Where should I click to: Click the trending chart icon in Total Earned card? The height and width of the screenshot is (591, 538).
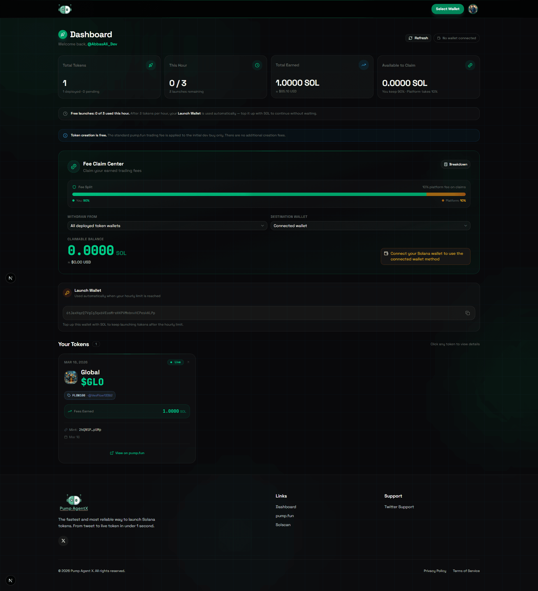click(364, 65)
